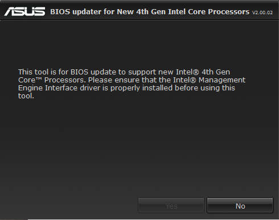Click the final word "tool." of message
279x220 pixels.
(x=26, y=96)
